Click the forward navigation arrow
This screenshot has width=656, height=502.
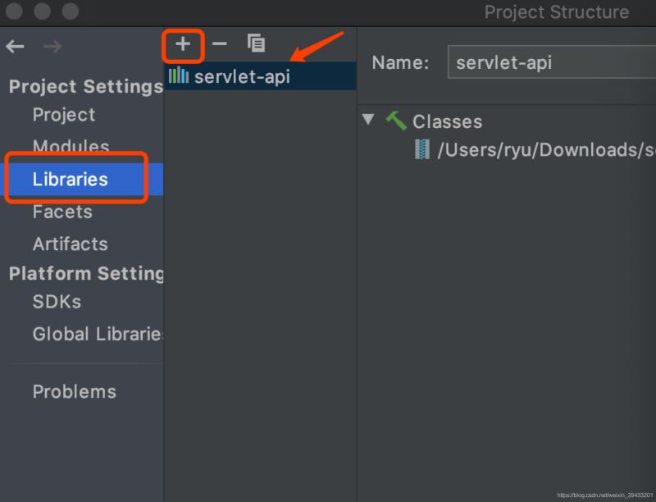pyautogui.click(x=52, y=47)
